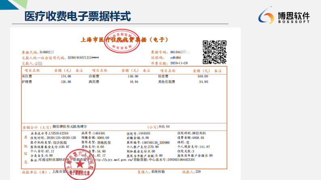
Task: Click the QR code on the receipt
Action: (x=215, y=52)
